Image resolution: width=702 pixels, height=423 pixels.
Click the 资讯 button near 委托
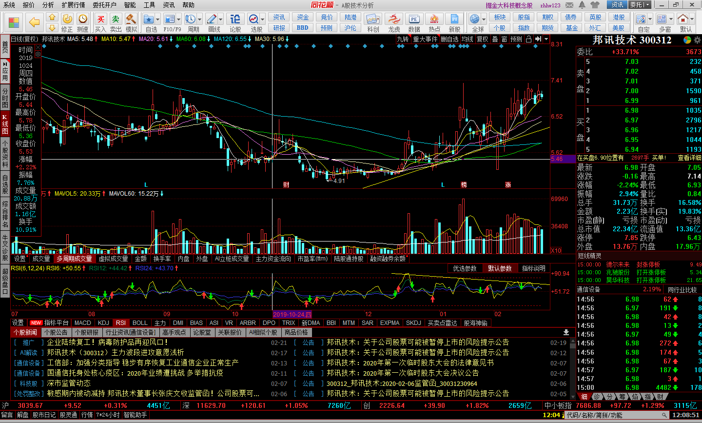[x=617, y=5]
